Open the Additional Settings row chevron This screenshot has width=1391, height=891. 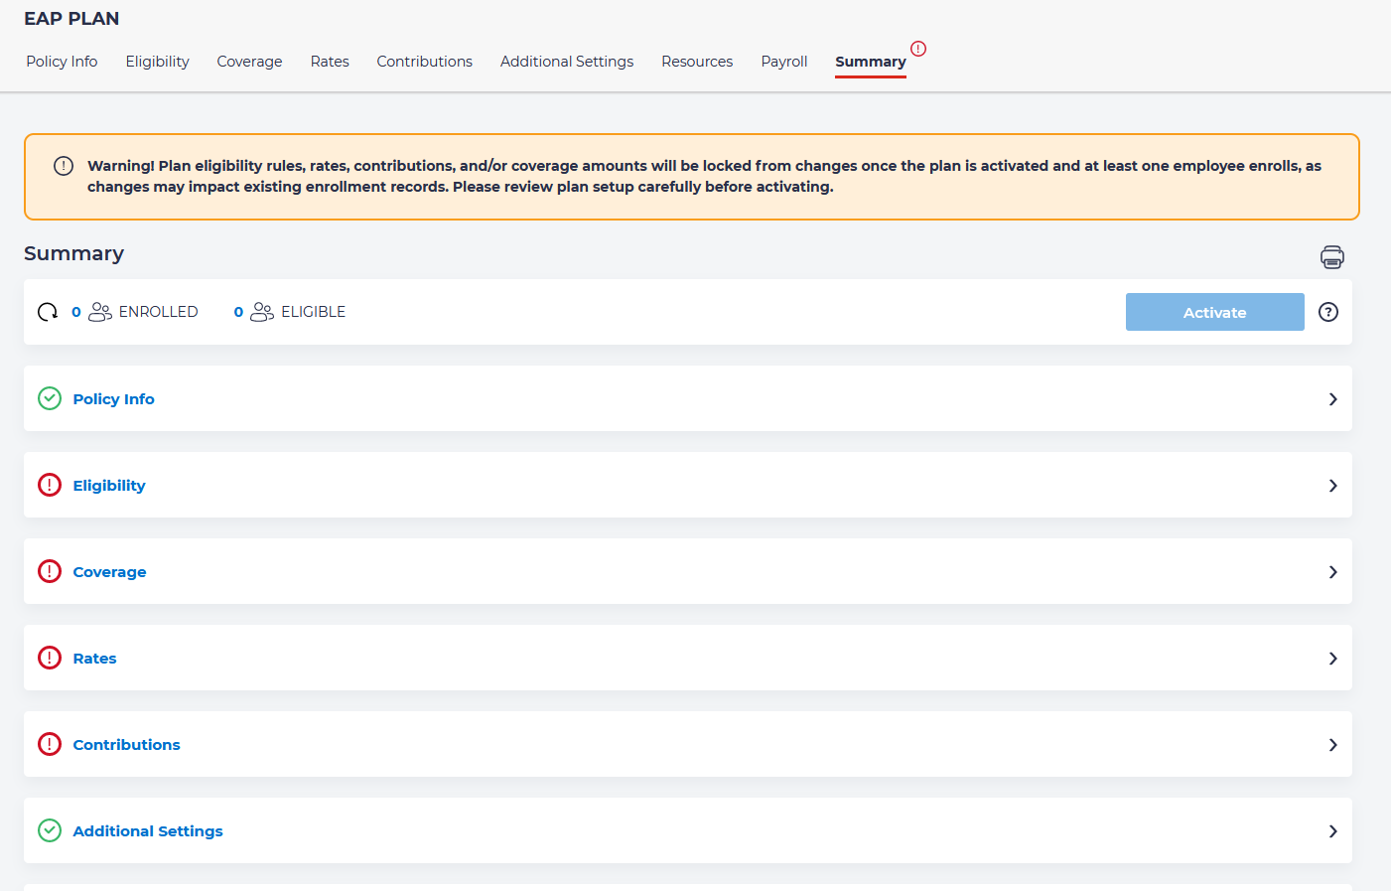(x=1332, y=831)
